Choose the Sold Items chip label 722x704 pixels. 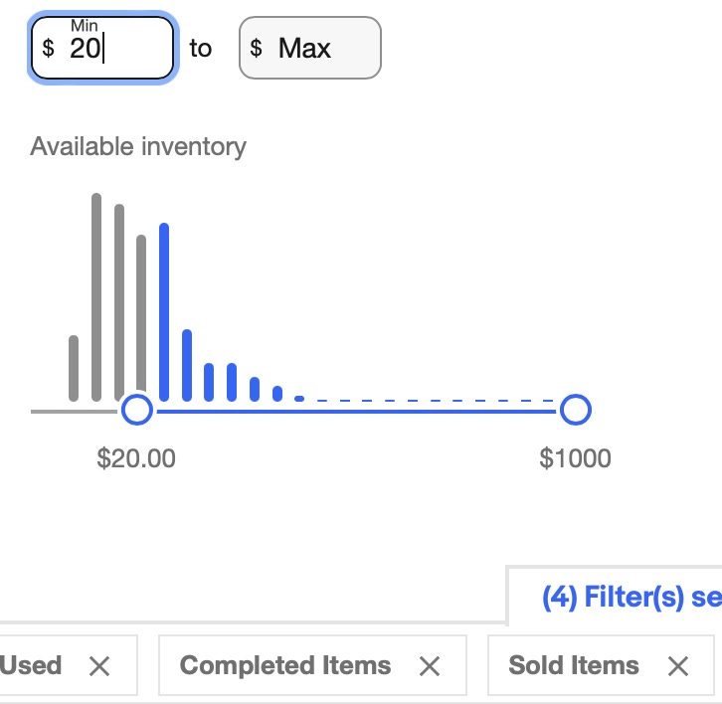[x=574, y=665]
